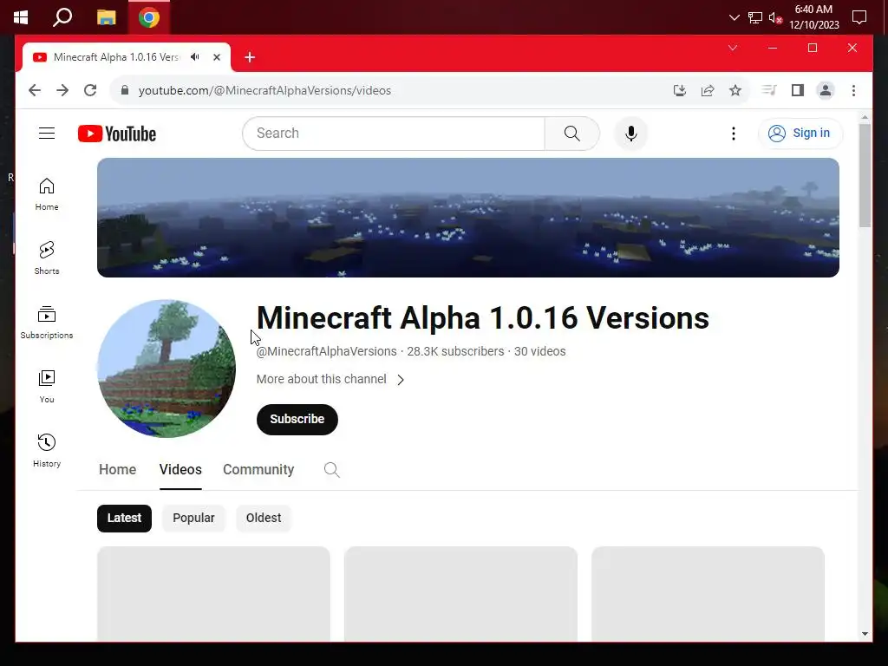Viewport: 888px width, 666px height.
Task: Click the @MinecraftAlphaVersions handle text
Action: click(x=326, y=351)
